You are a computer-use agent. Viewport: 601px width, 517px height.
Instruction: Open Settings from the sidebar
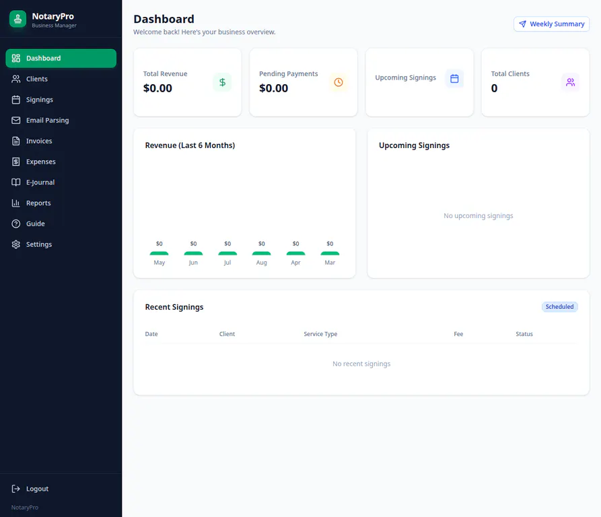tap(61, 244)
